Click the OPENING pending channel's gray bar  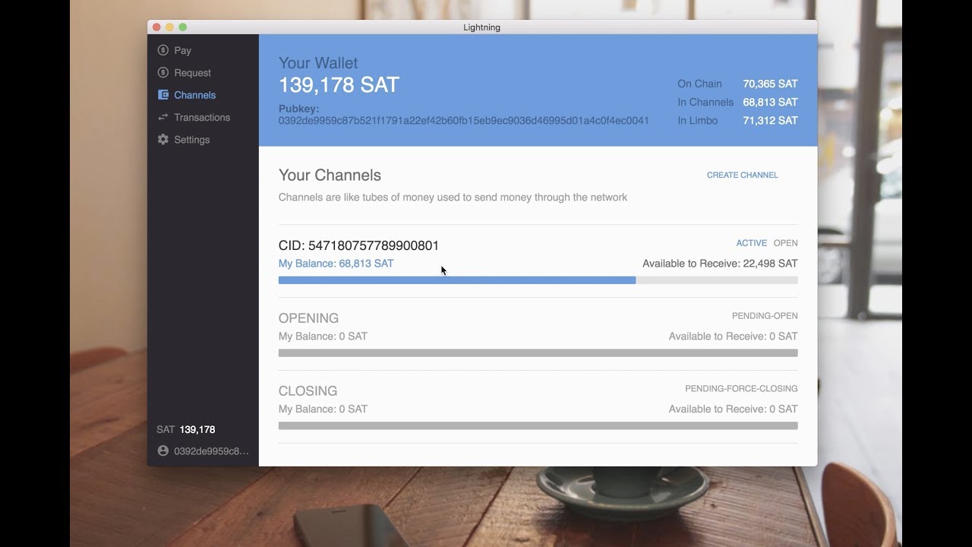point(538,353)
